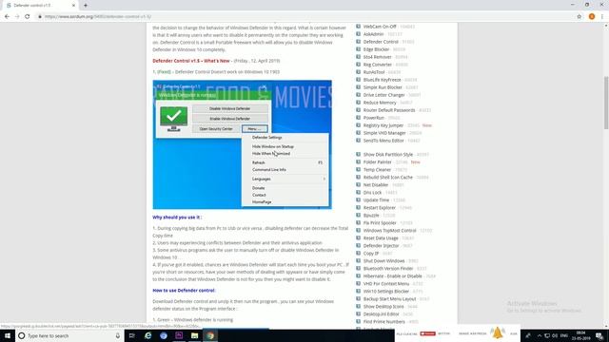This screenshot has height=342, width=609.
Task: Open the Restart Explorer link
Action: pos(379,208)
